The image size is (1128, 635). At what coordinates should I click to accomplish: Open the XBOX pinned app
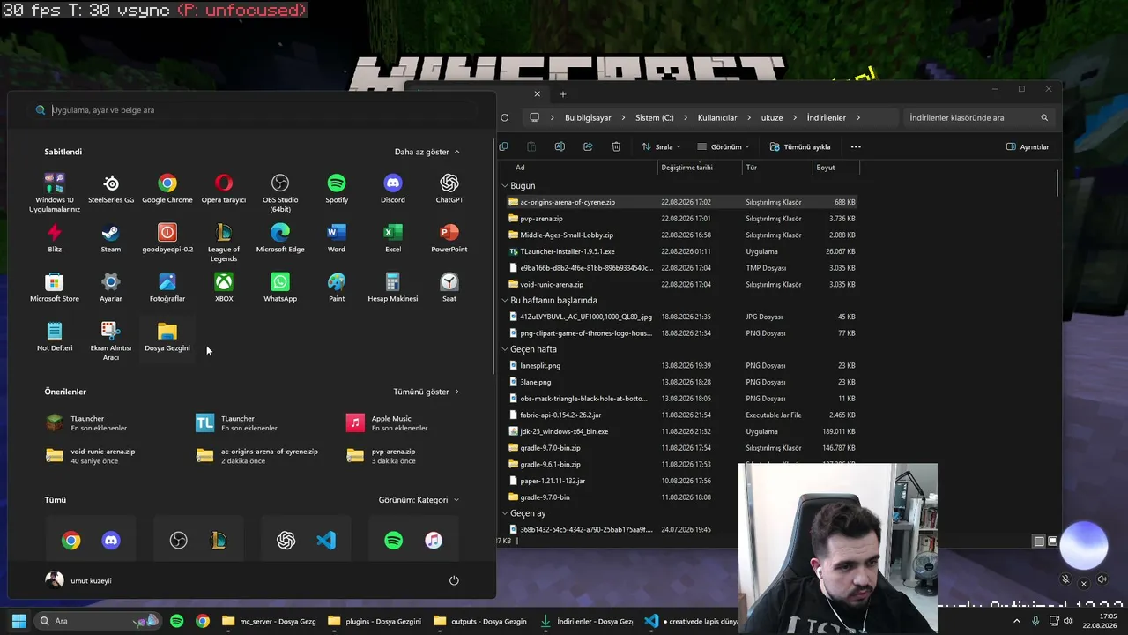224,288
